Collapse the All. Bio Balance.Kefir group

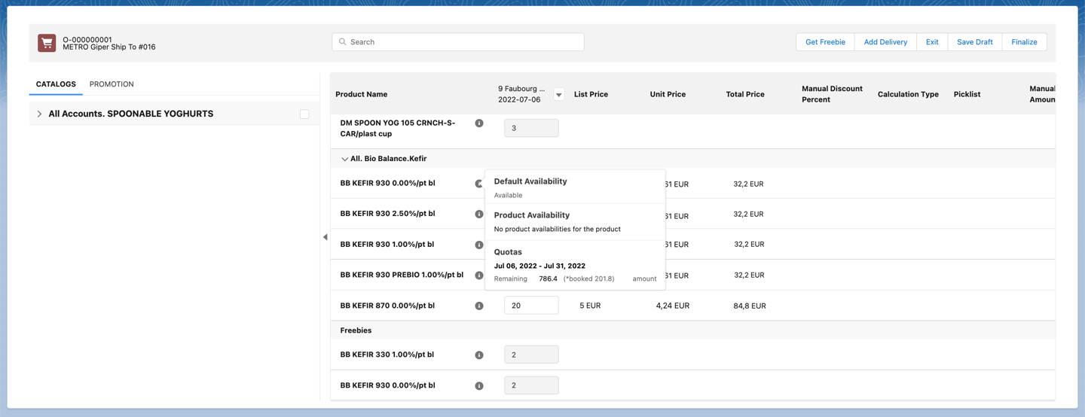point(344,160)
